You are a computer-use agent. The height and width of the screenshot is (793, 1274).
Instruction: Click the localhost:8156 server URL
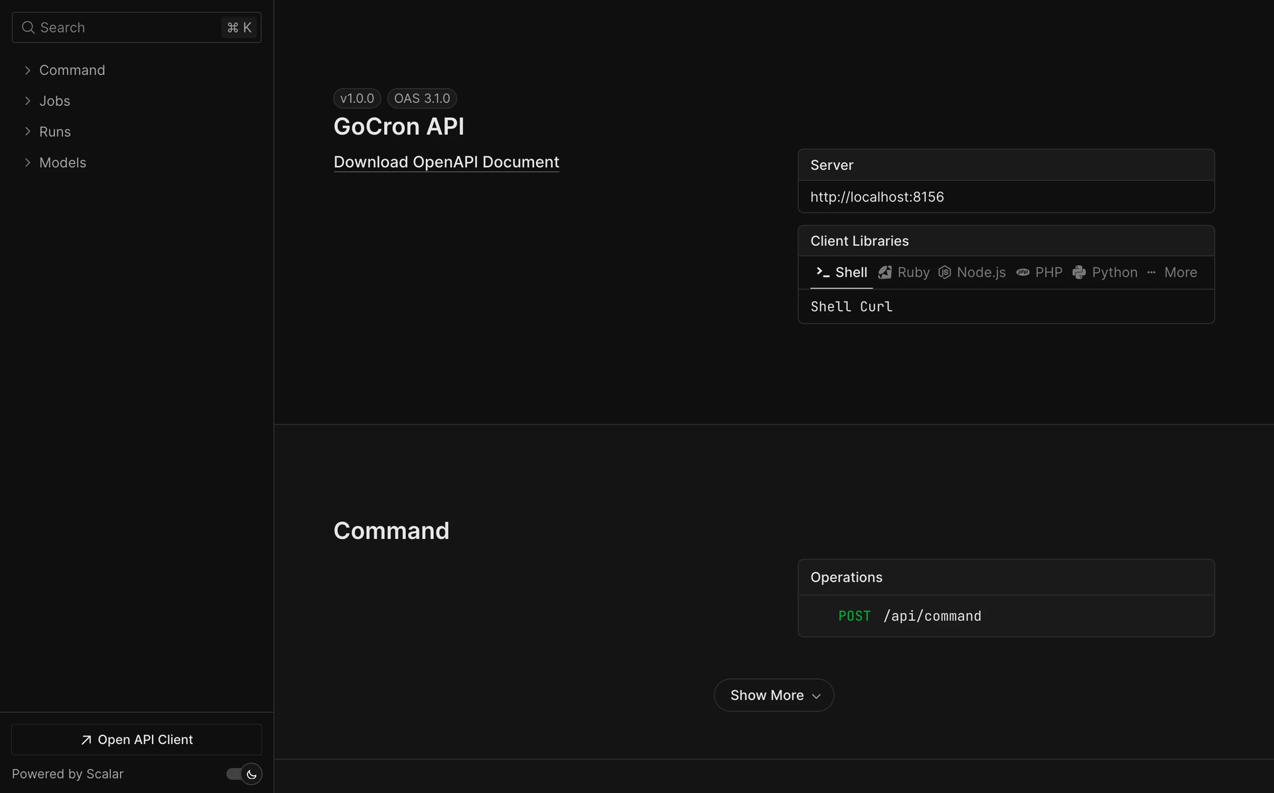[x=877, y=197]
